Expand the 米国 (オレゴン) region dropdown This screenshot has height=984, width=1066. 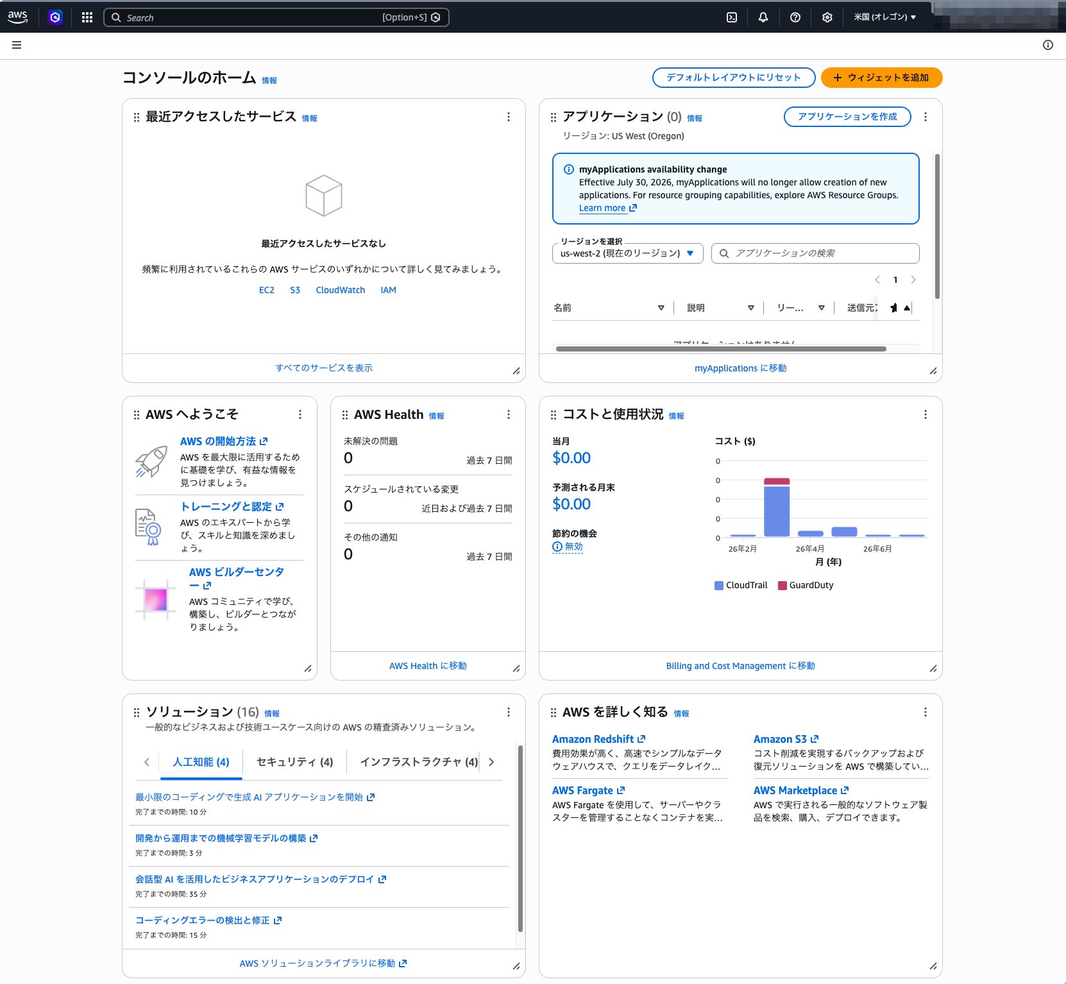tap(884, 17)
